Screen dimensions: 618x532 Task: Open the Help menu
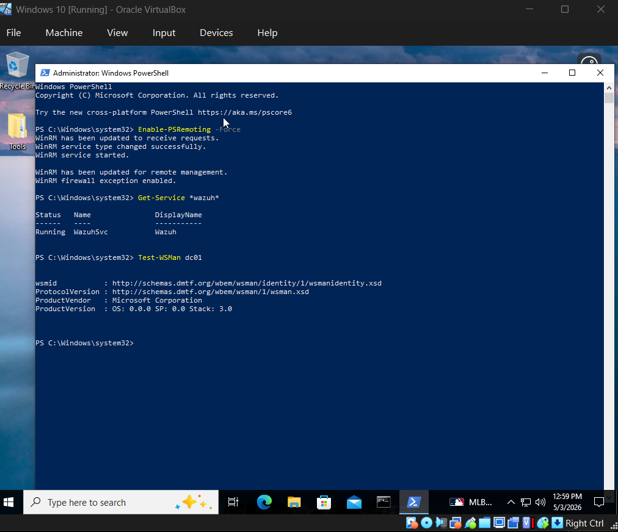[267, 33]
